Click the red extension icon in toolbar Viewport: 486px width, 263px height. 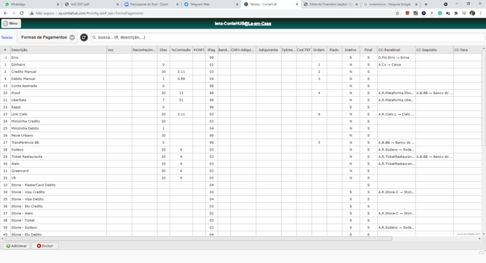[x=407, y=13]
